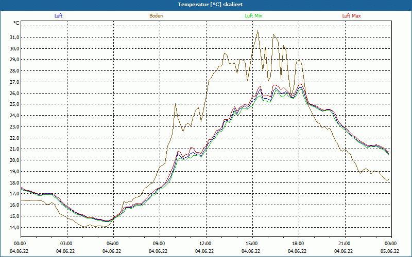The height and width of the screenshot is (257, 412).
Task: Click the '°C' unit label on the y-axis
Action: pos(16,23)
